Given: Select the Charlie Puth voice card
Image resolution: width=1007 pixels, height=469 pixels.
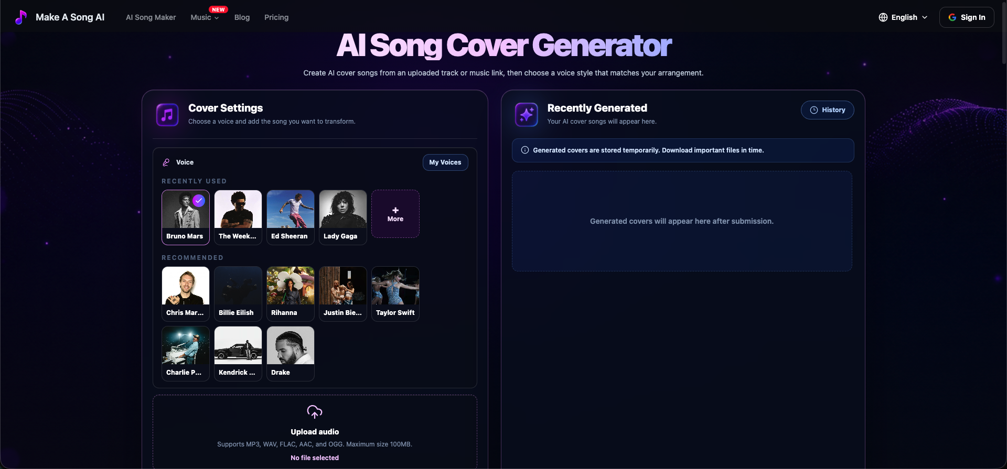Looking at the screenshot, I should click(186, 353).
